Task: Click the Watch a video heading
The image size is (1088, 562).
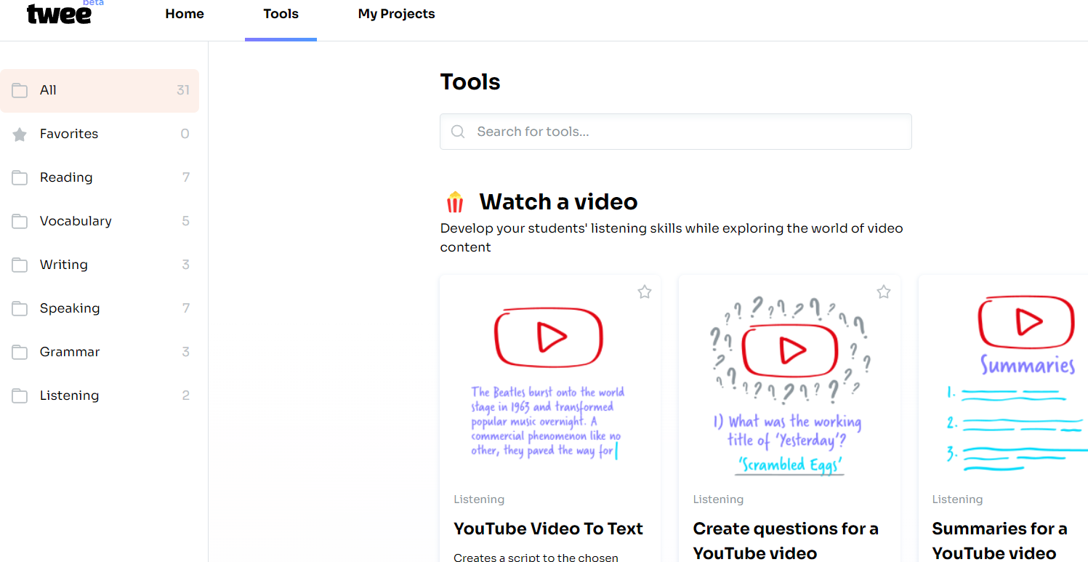Action: click(x=558, y=201)
